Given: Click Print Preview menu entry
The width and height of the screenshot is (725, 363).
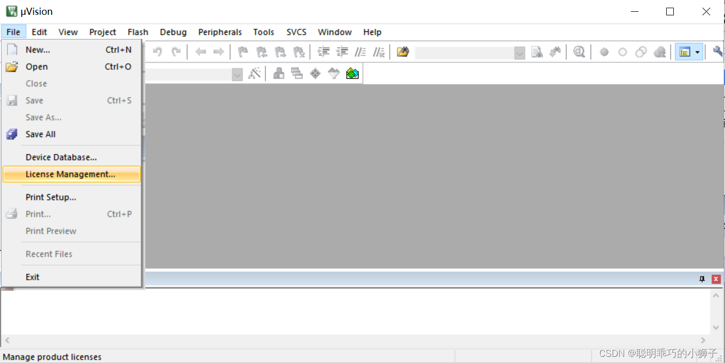Looking at the screenshot, I should (71, 231).
